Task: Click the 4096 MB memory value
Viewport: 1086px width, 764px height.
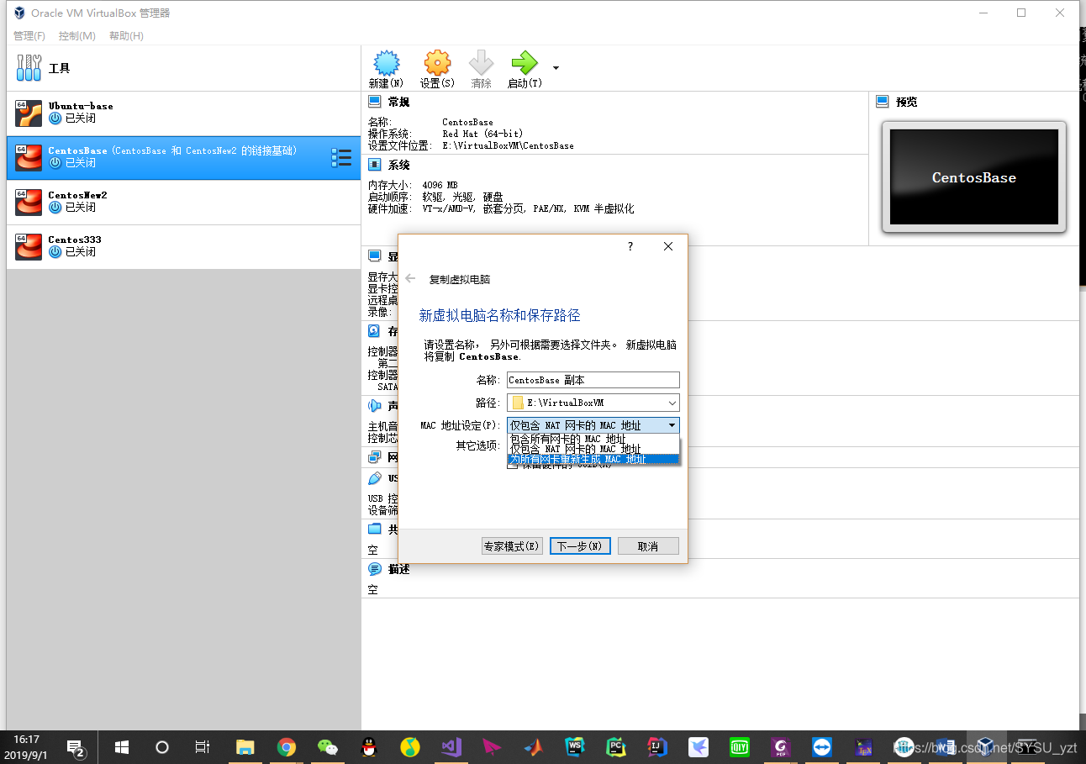Action: [440, 185]
